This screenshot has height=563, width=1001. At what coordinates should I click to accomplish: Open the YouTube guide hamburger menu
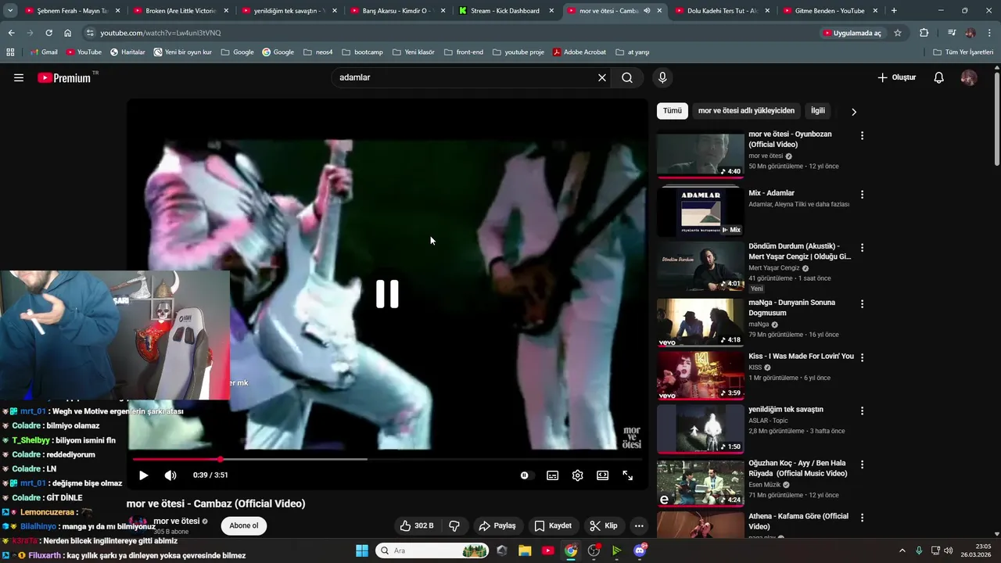tap(19, 77)
